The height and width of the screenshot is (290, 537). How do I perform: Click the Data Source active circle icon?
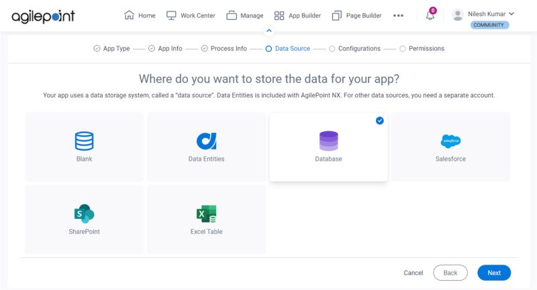click(268, 49)
